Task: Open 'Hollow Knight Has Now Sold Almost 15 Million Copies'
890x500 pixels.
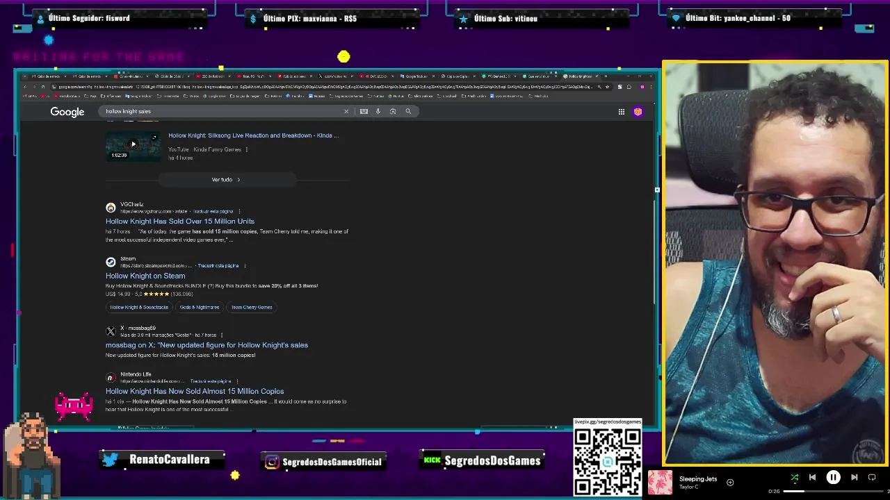Action: pos(195,392)
